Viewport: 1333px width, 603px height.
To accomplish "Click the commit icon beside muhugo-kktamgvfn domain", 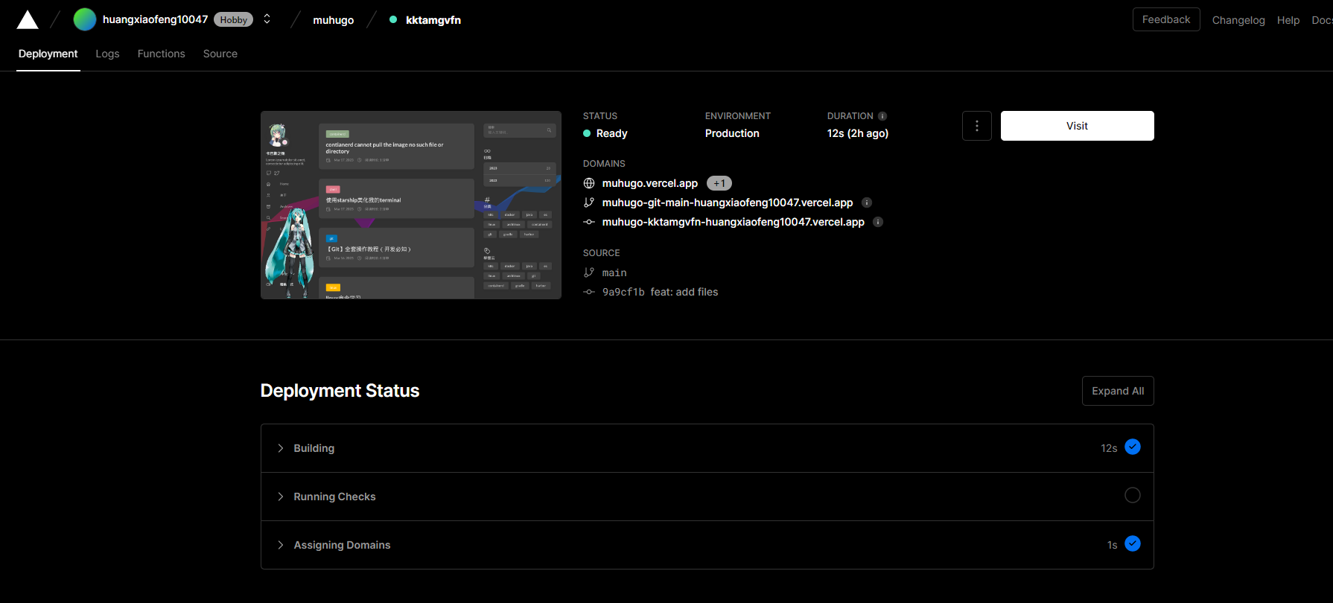I will click(589, 222).
